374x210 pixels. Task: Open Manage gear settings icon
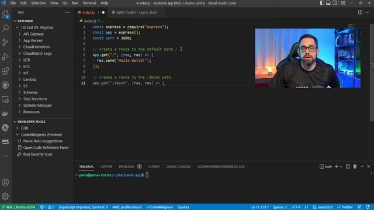coord(5,196)
